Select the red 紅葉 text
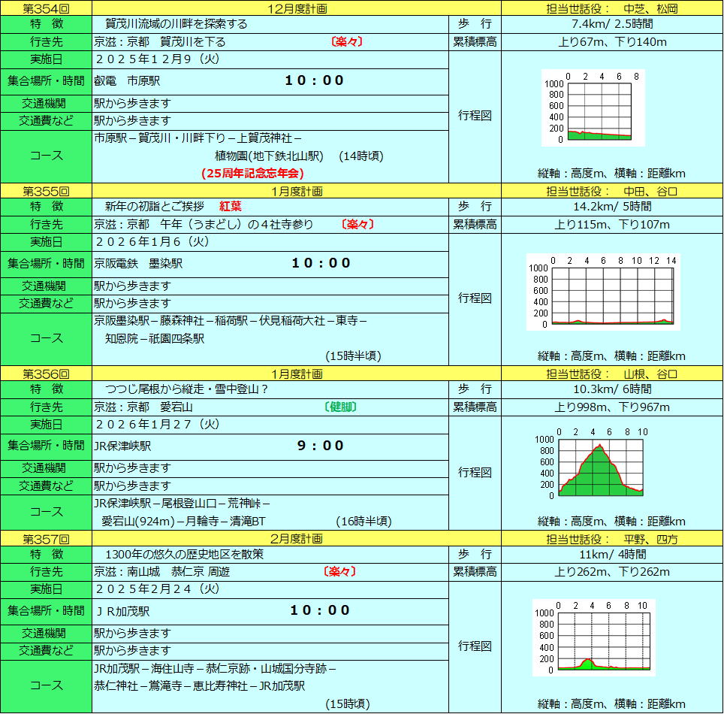This screenshot has width=724, height=714. tap(231, 206)
